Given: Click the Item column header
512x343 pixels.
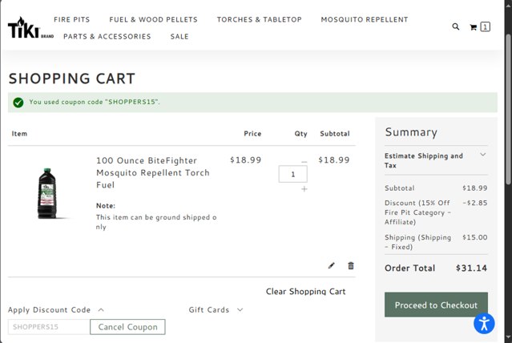Looking at the screenshot, I should 19,134.
